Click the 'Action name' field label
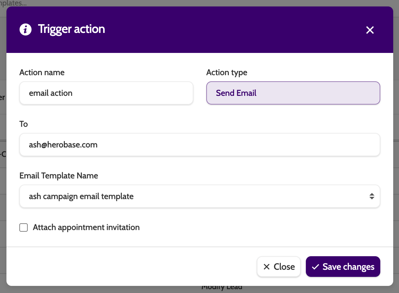The height and width of the screenshot is (293, 399). click(42, 73)
